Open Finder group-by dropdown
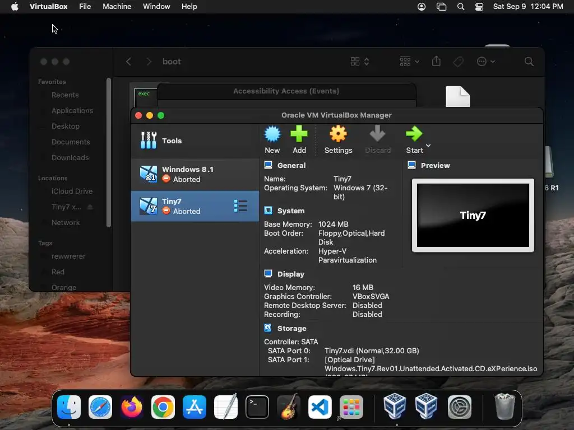Screen dimensions: 574x430 (409, 62)
